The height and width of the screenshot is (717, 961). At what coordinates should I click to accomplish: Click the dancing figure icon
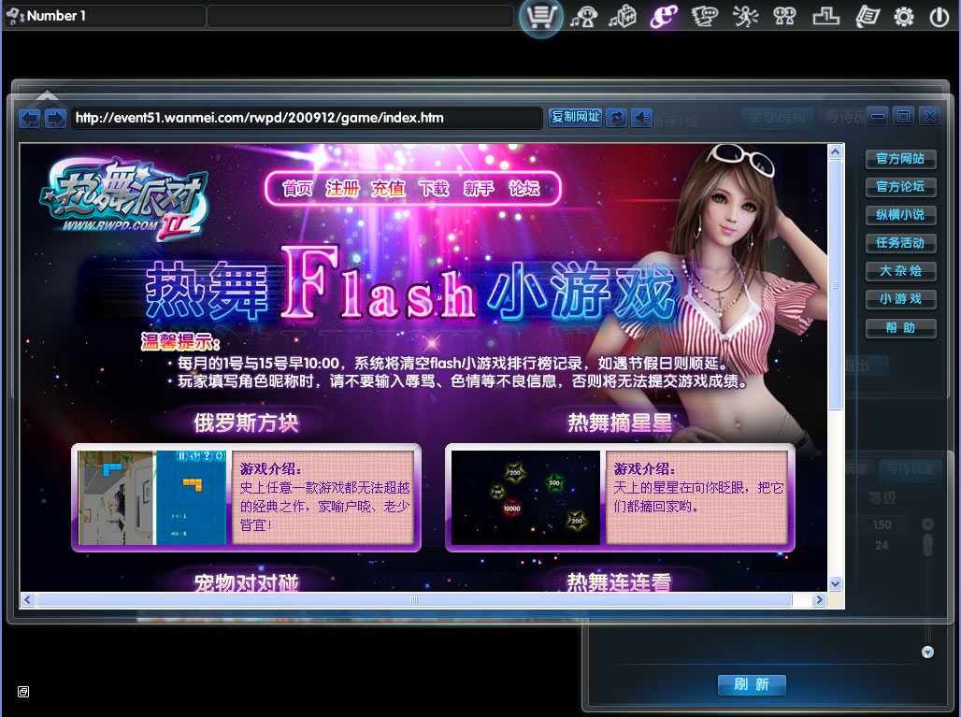click(745, 17)
